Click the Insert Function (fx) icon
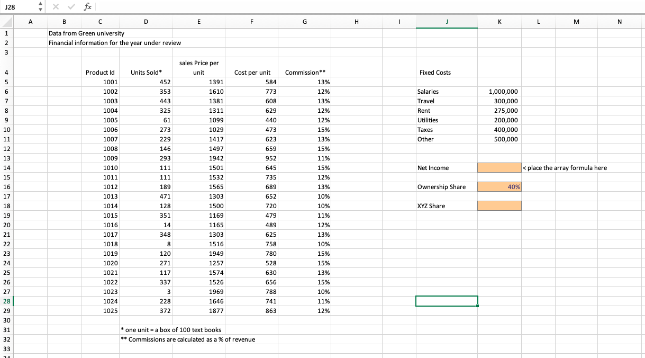Viewport: 645px width, 358px height. coord(87,7)
